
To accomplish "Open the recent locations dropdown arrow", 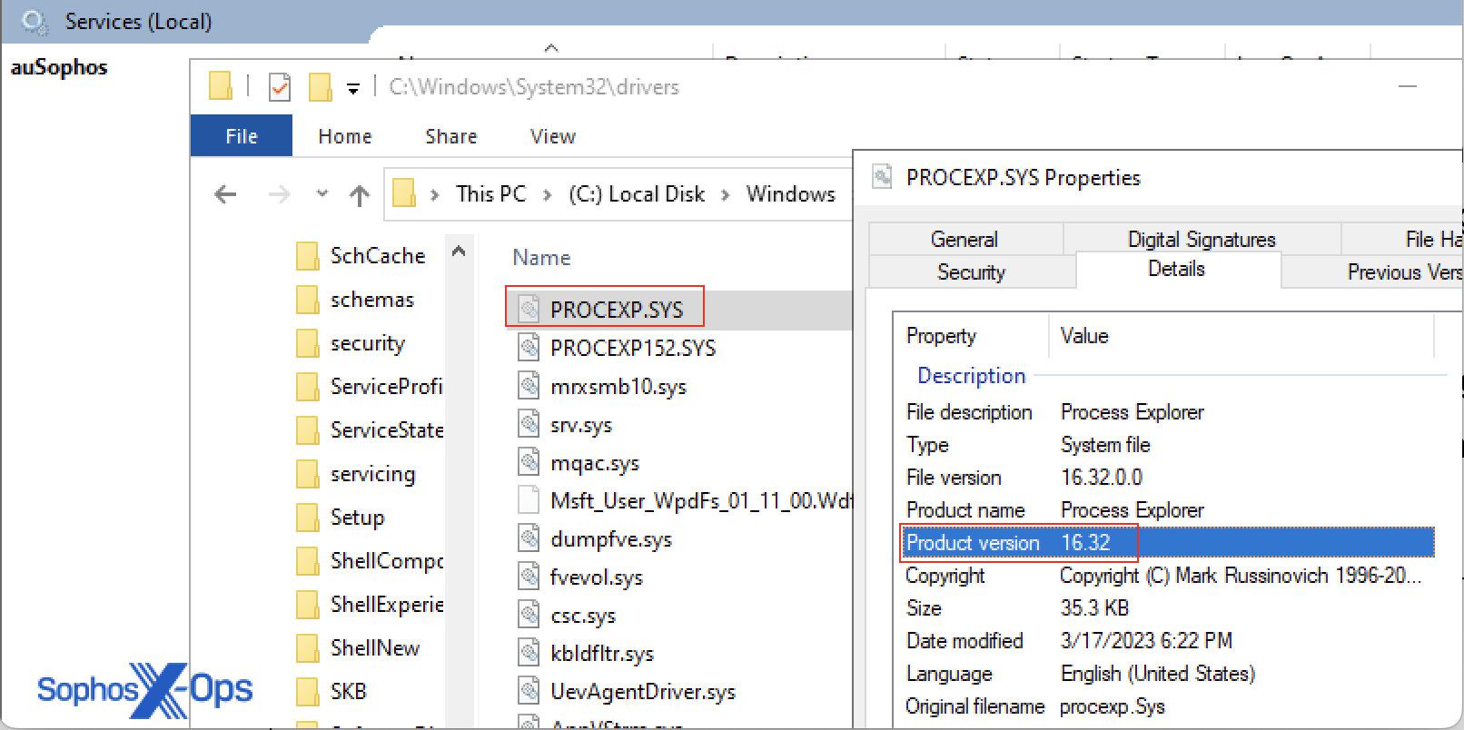I will tap(321, 193).
